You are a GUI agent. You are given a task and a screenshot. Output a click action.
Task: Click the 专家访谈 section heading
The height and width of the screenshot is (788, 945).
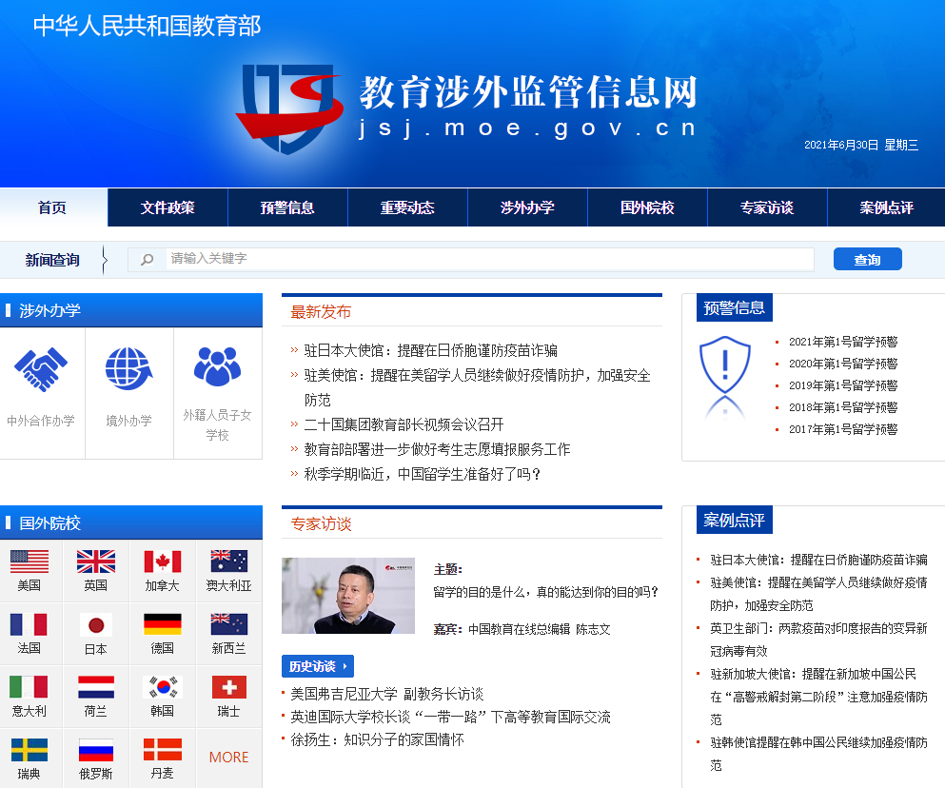[x=321, y=524]
